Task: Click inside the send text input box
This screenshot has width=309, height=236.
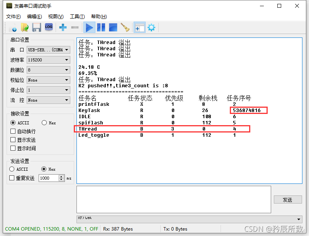Action: pyautogui.click(x=173, y=199)
